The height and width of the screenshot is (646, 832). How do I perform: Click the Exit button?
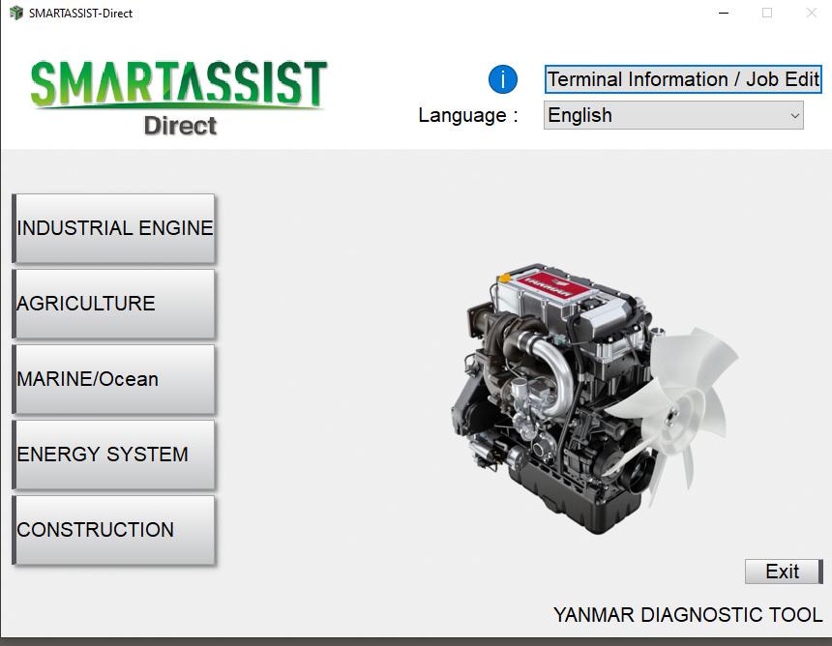click(784, 572)
